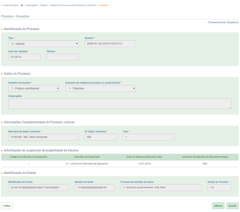The width and height of the screenshot is (240, 212).
Task: Open Tabela de Processos Administrativos/Judiciais breadcrumb
Action: 72,5
